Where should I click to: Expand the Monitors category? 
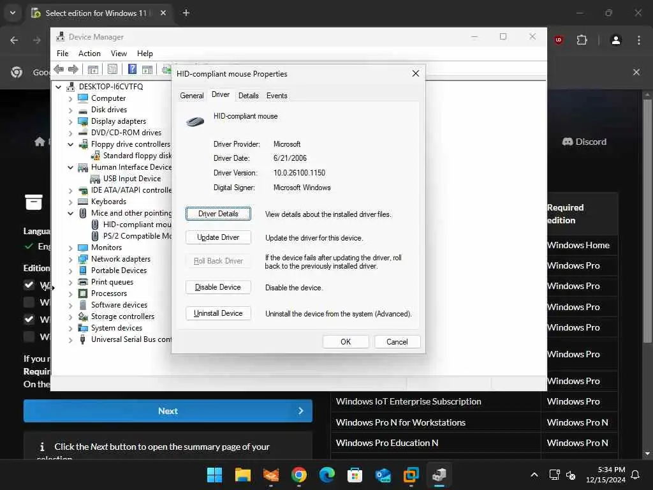point(70,248)
